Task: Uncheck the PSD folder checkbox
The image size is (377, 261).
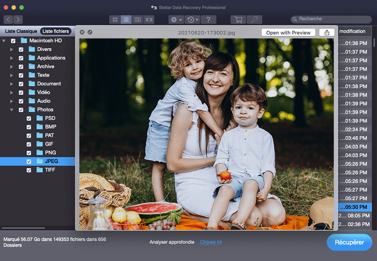Action: pos(29,119)
